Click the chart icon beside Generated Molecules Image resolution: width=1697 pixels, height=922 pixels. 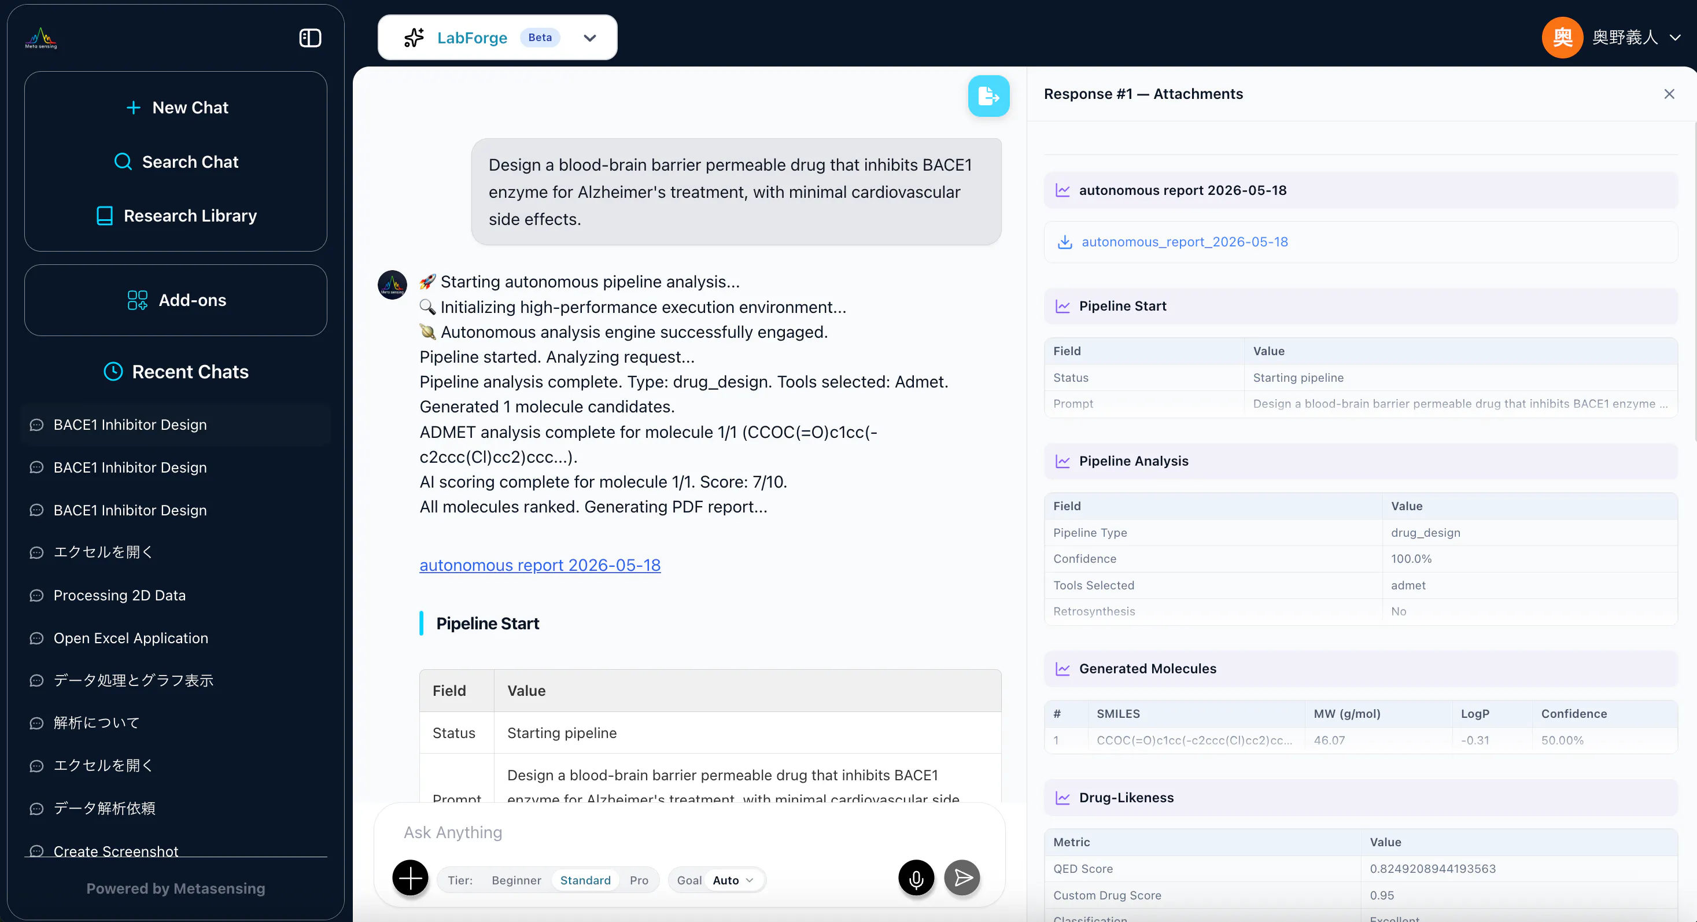tap(1063, 669)
